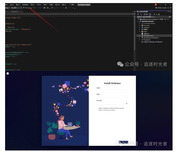Viewport: 183px width, 152px height.
Task: Select the solution 'MyUmbracoProject' root node
Action: tap(153, 19)
